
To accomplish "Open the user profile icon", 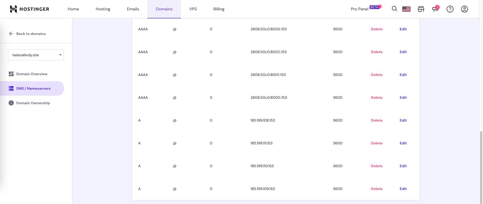I will point(464,9).
